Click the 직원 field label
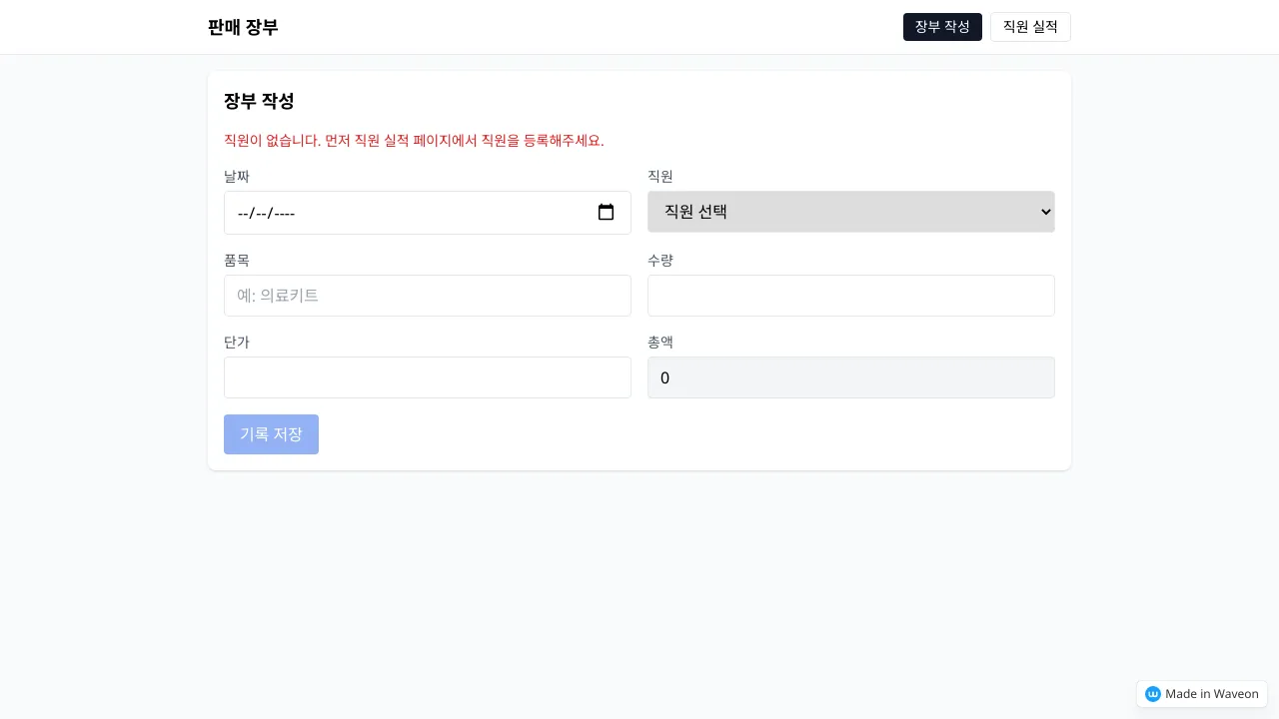 tap(660, 177)
